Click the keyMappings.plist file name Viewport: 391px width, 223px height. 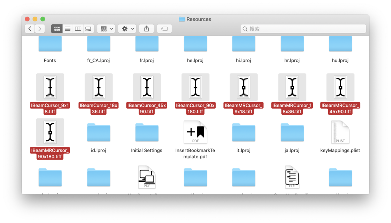click(340, 150)
